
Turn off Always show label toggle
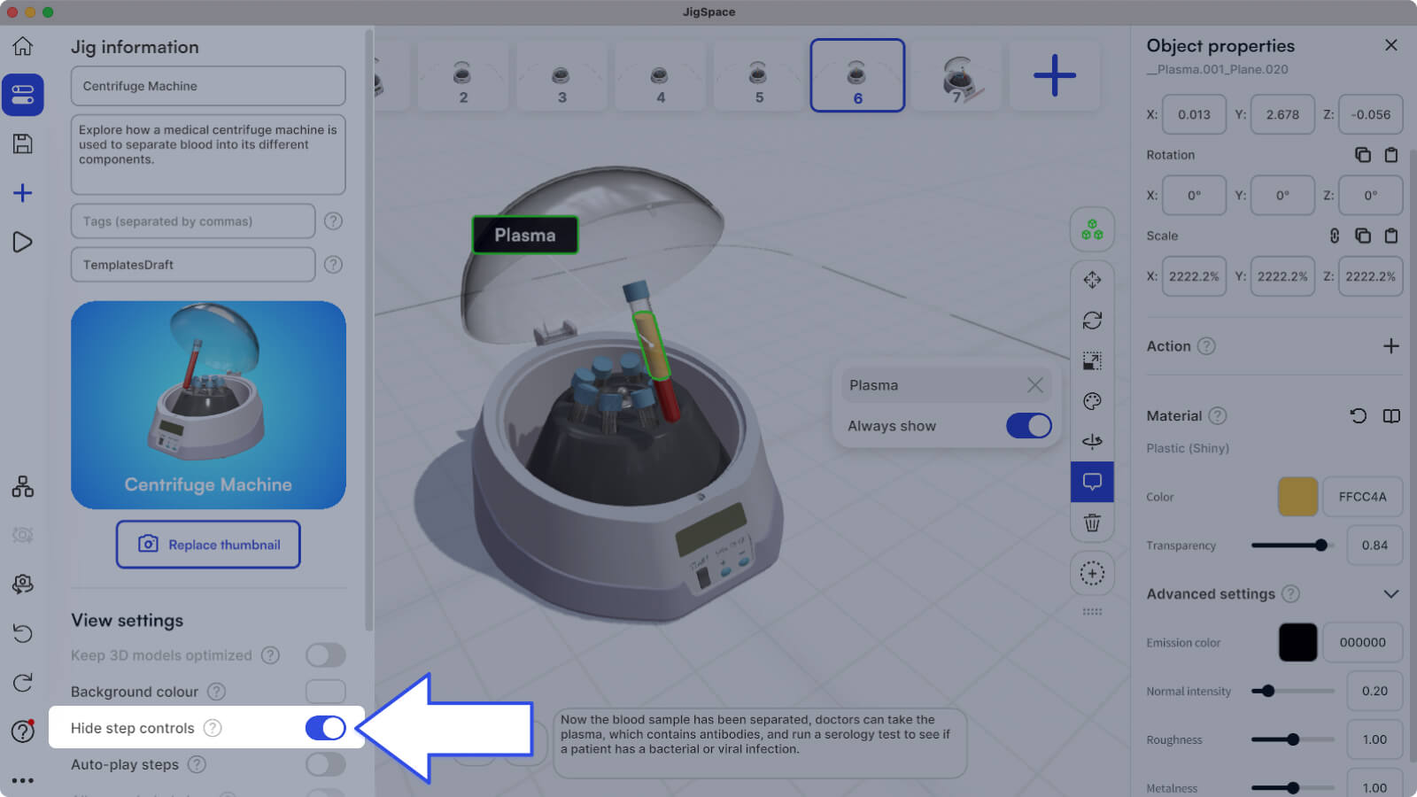click(1028, 426)
